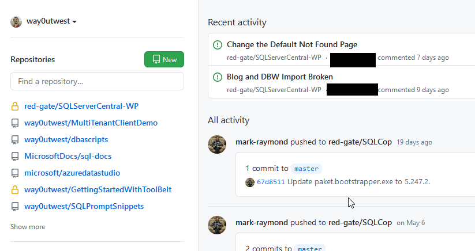Focus the Find a repository search field

(x=97, y=81)
